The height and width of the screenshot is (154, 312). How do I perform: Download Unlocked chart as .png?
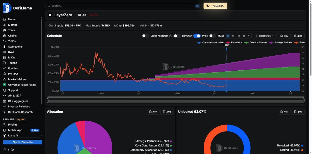point(298,112)
